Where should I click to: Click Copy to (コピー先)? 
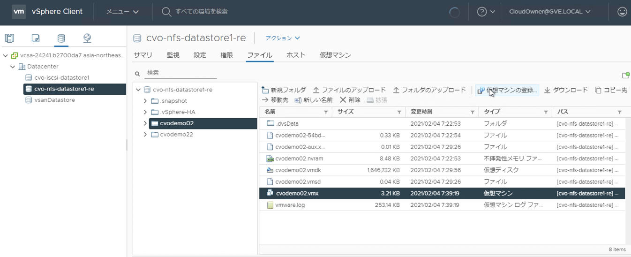tap(611, 90)
